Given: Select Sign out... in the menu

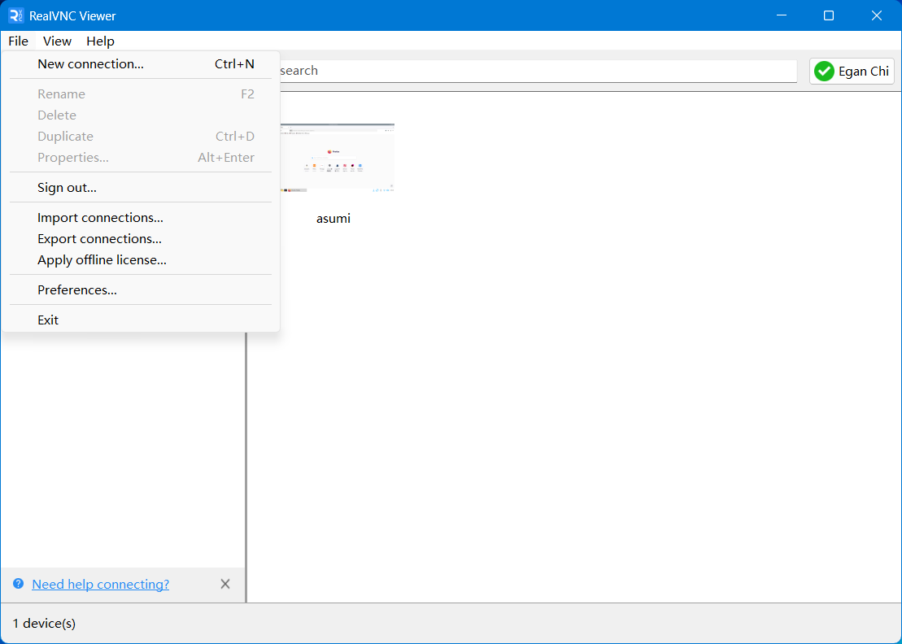Looking at the screenshot, I should pos(67,188).
